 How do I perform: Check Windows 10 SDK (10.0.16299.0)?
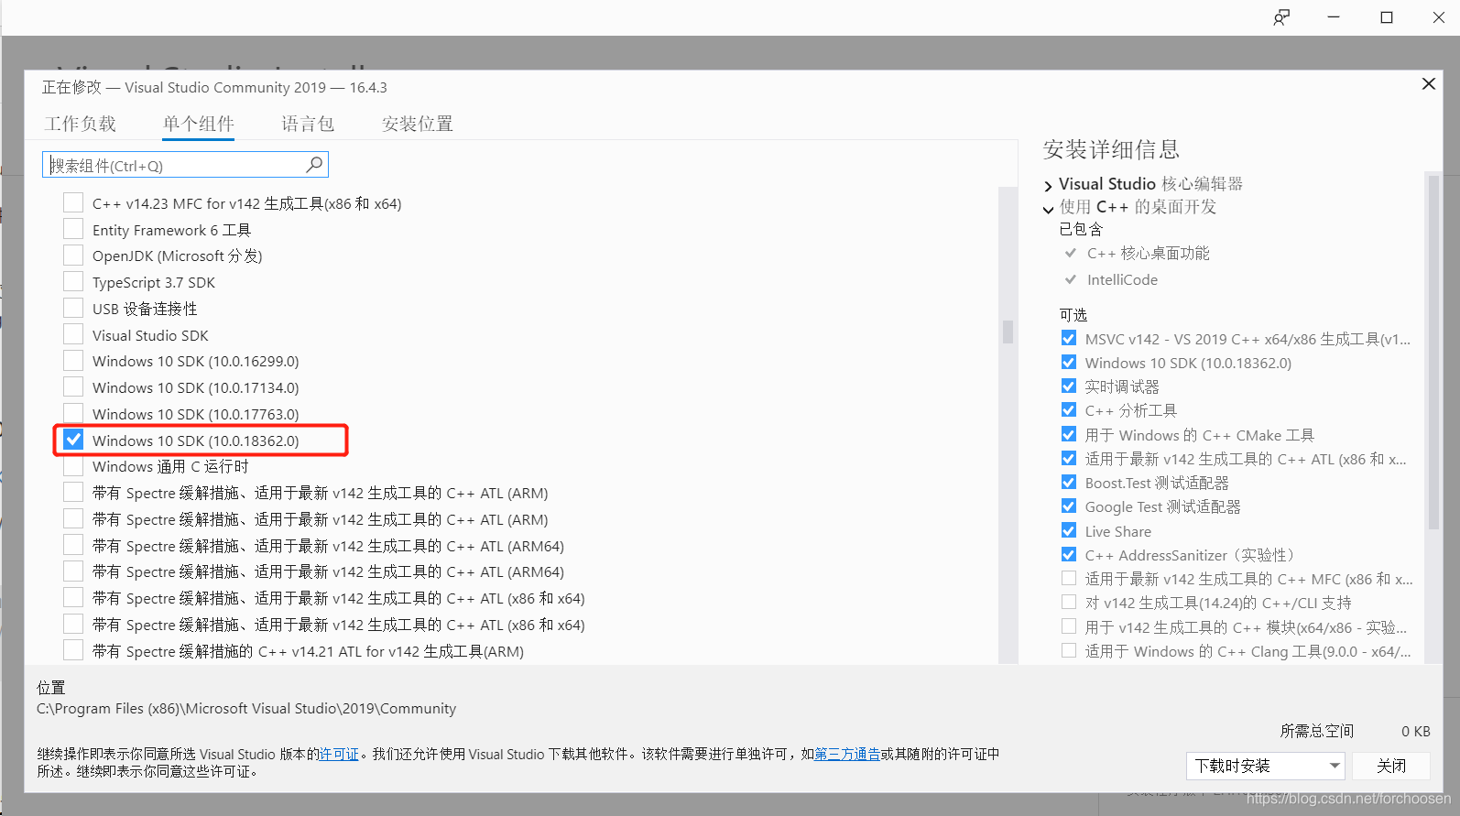click(x=73, y=360)
